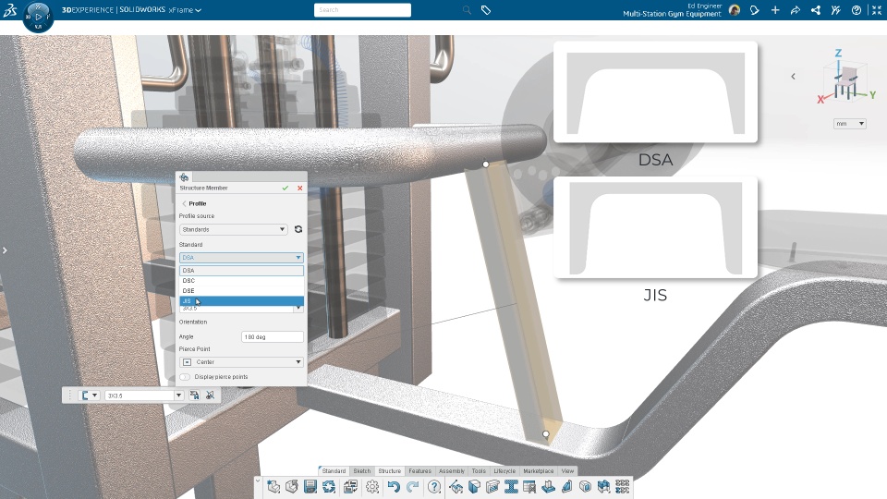
Task: Click the lower sketch endpoint handle
Action: pyautogui.click(x=545, y=434)
